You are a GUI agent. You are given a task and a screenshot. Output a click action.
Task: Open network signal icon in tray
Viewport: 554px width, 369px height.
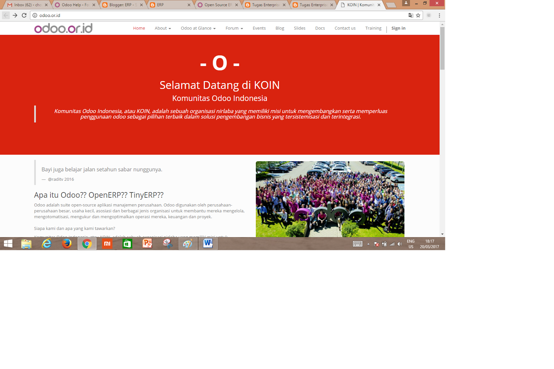(392, 244)
